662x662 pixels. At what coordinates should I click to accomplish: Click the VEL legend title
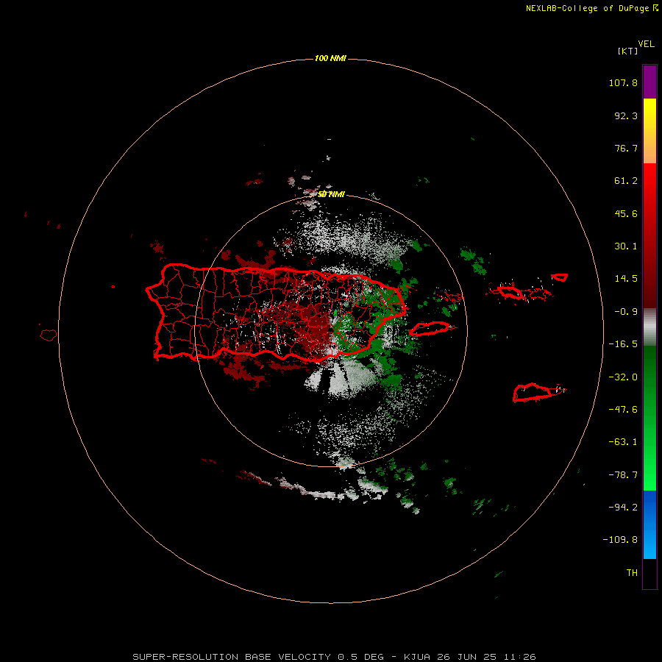(x=646, y=44)
